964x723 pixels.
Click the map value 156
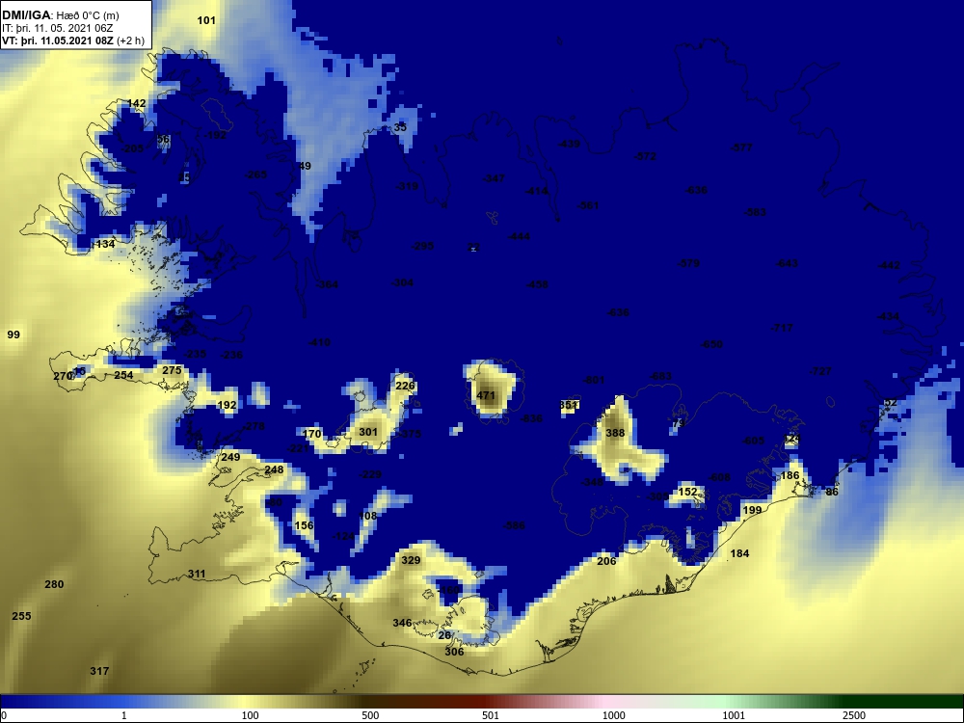(305, 525)
